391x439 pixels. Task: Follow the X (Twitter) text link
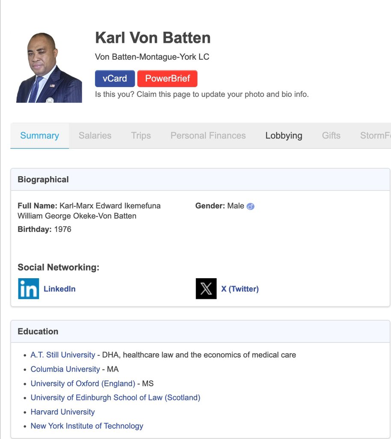240,289
